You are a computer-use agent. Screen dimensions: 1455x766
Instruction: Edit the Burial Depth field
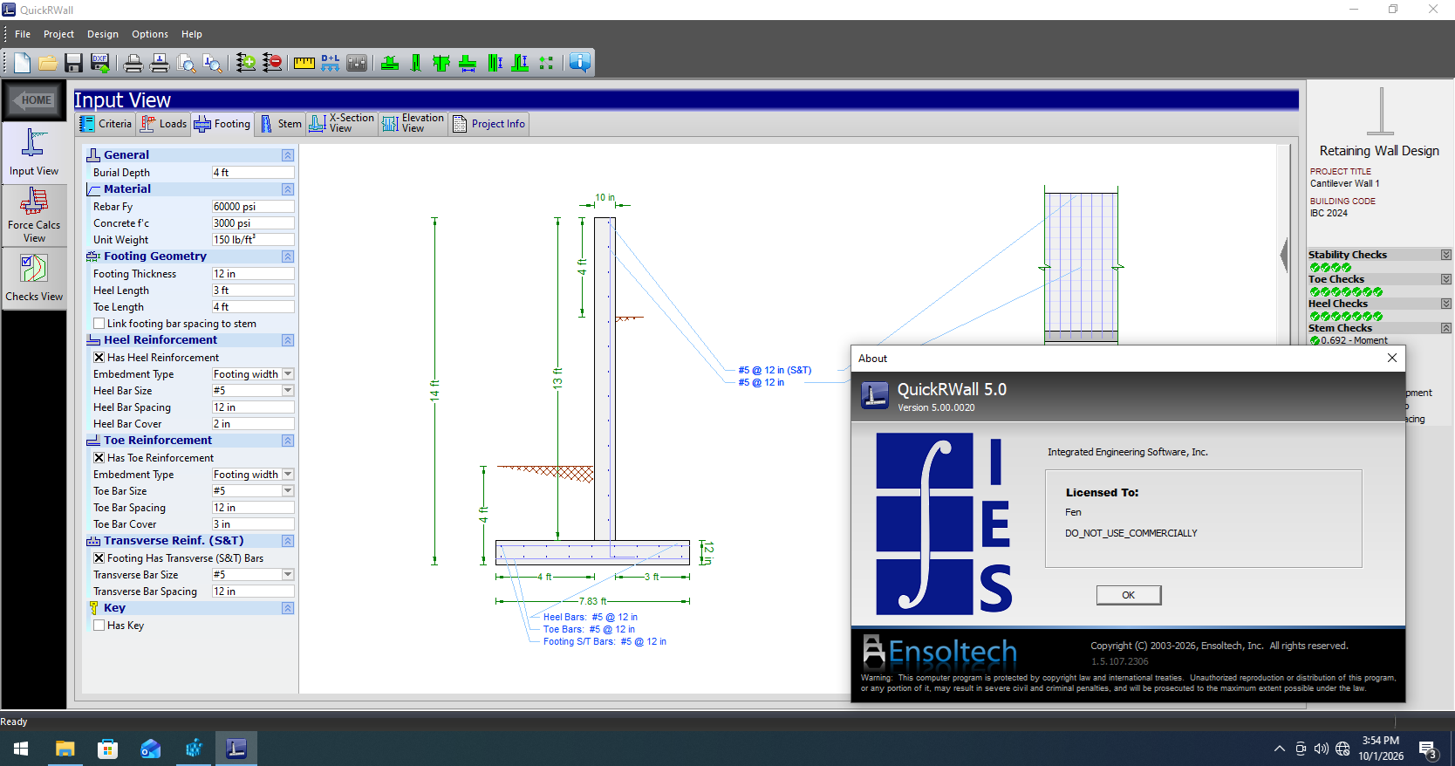pyautogui.click(x=253, y=173)
